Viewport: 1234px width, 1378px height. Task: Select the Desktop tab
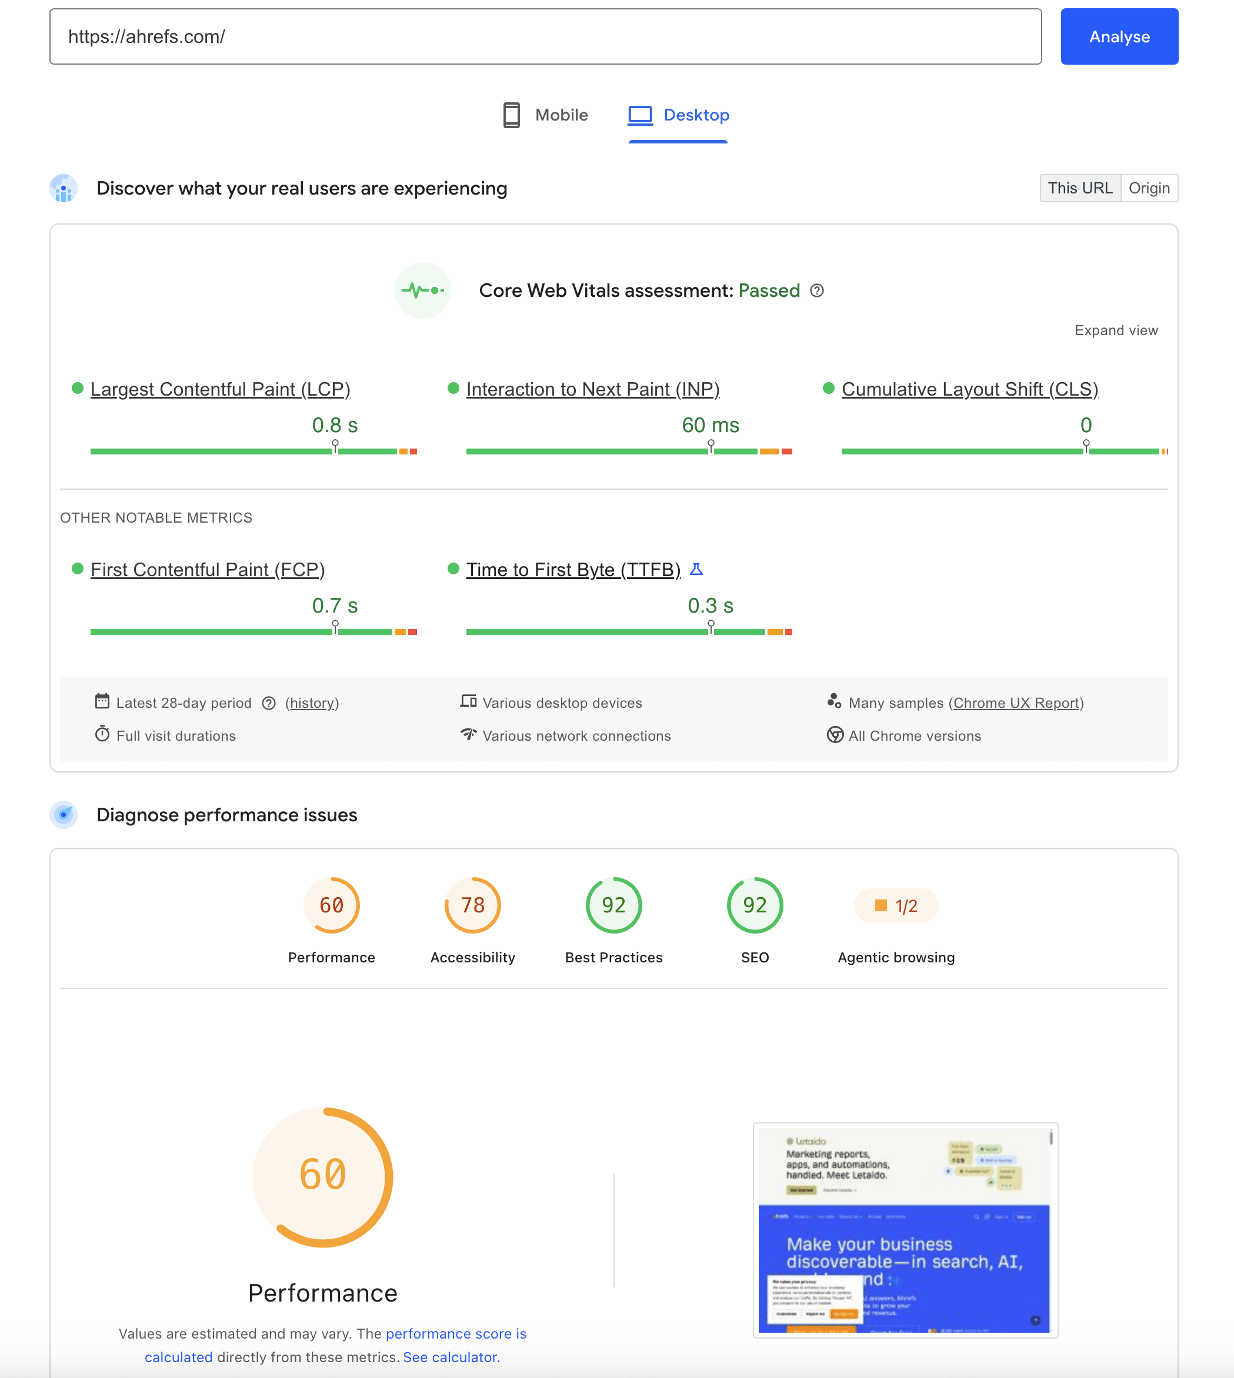[x=678, y=115]
